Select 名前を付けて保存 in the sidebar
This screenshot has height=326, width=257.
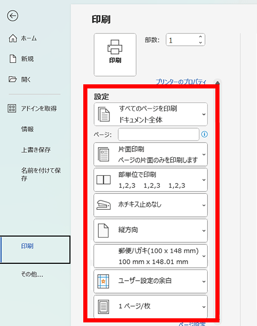(x=41, y=174)
